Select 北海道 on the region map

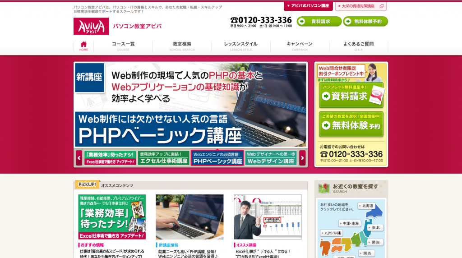[x=366, y=206]
